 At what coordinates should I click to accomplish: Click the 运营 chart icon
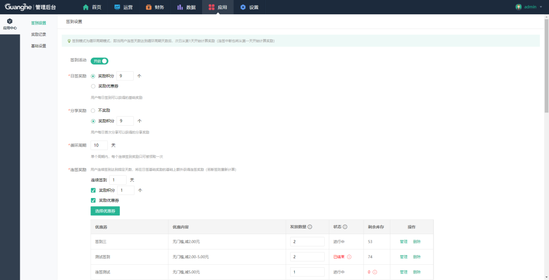click(117, 7)
